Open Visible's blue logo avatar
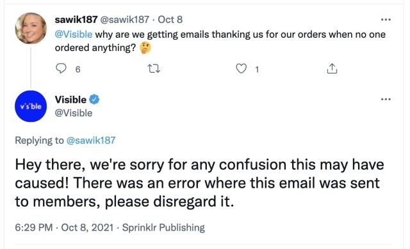 tap(31, 106)
